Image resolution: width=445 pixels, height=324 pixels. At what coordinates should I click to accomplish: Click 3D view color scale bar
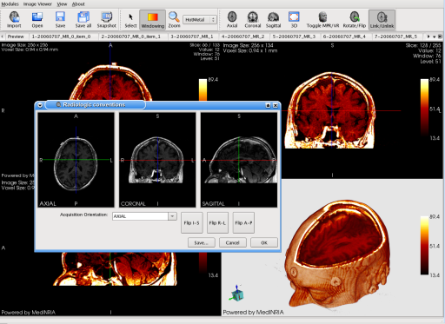click(x=424, y=245)
